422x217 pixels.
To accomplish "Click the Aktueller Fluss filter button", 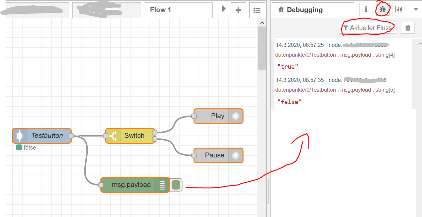I will click(x=368, y=28).
